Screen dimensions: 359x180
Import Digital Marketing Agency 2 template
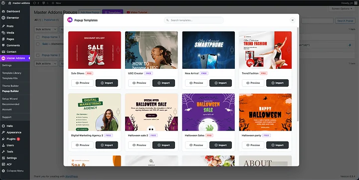[x=107, y=145]
